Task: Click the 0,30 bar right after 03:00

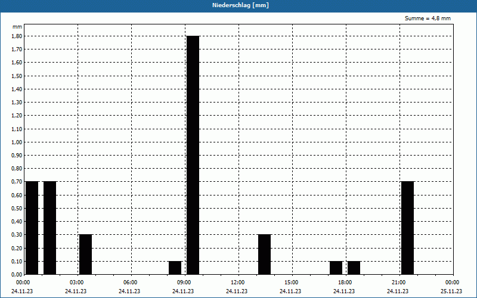Action: 85,254
